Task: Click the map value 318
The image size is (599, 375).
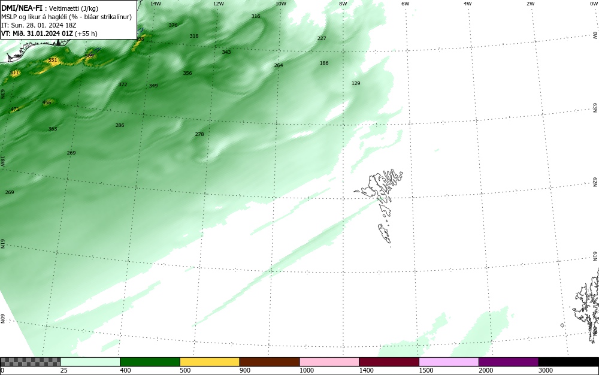Action: pyautogui.click(x=194, y=36)
